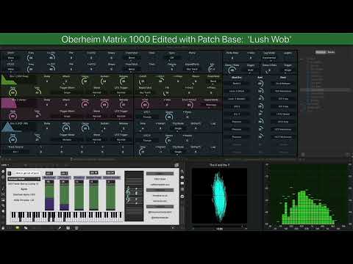
Task: Click the Ramp 1 Rate knob
Action: [x=232, y=70]
